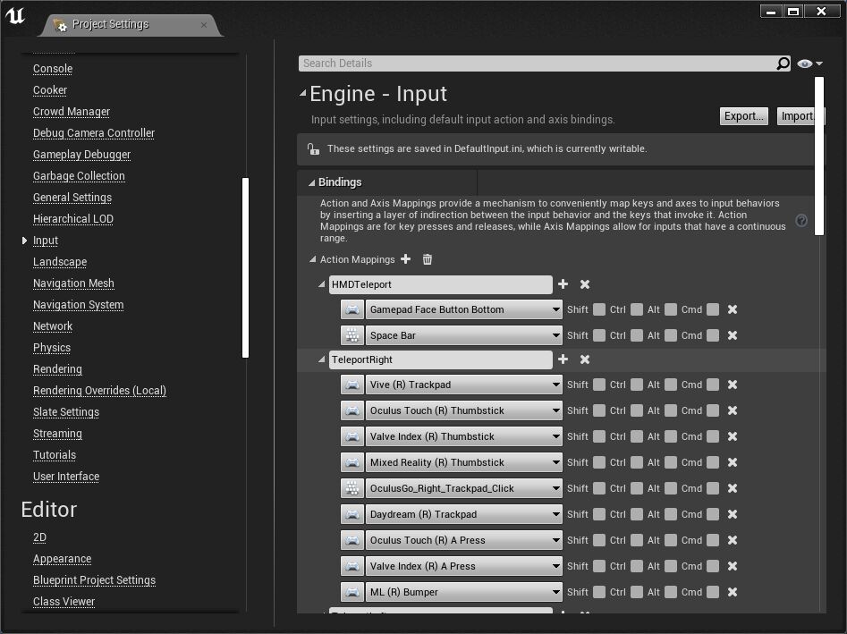Click the Export... button
Screen dimensions: 847x634
(744, 116)
